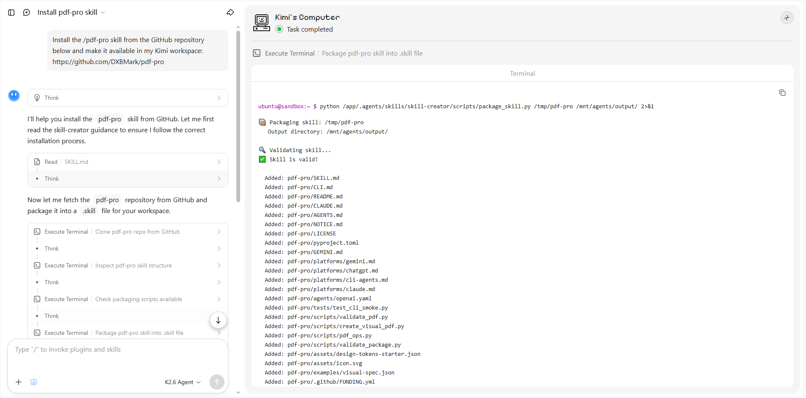Click the green Task completed status indicator
Screen dimensions: 806x398
(x=279, y=29)
